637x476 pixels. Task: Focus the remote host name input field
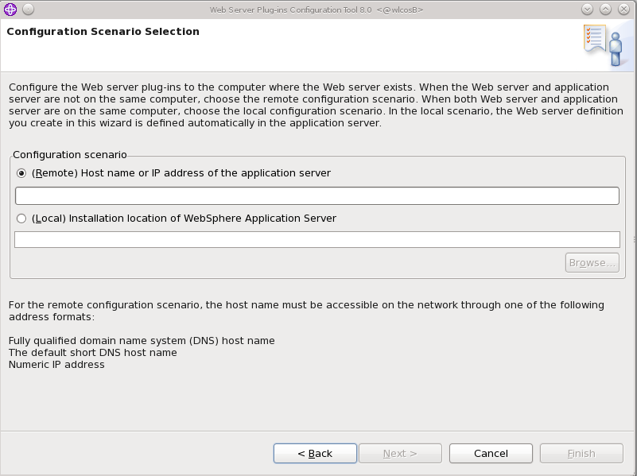pos(317,196)
